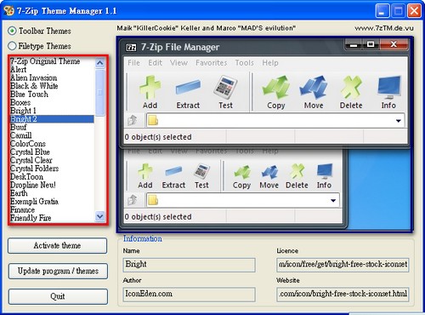Choose the Camill theme
Screen dimensions: 425x315
click(52, 135)
